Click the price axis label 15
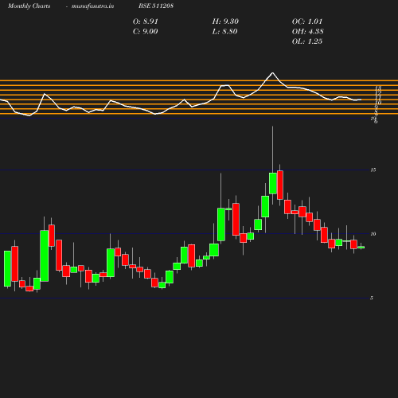 coord(373,170)
